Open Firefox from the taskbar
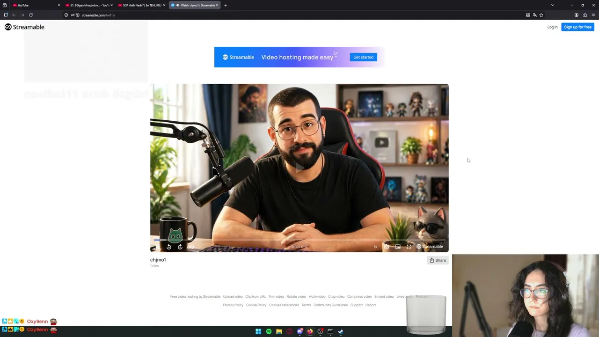 click(x=310, y=331)
